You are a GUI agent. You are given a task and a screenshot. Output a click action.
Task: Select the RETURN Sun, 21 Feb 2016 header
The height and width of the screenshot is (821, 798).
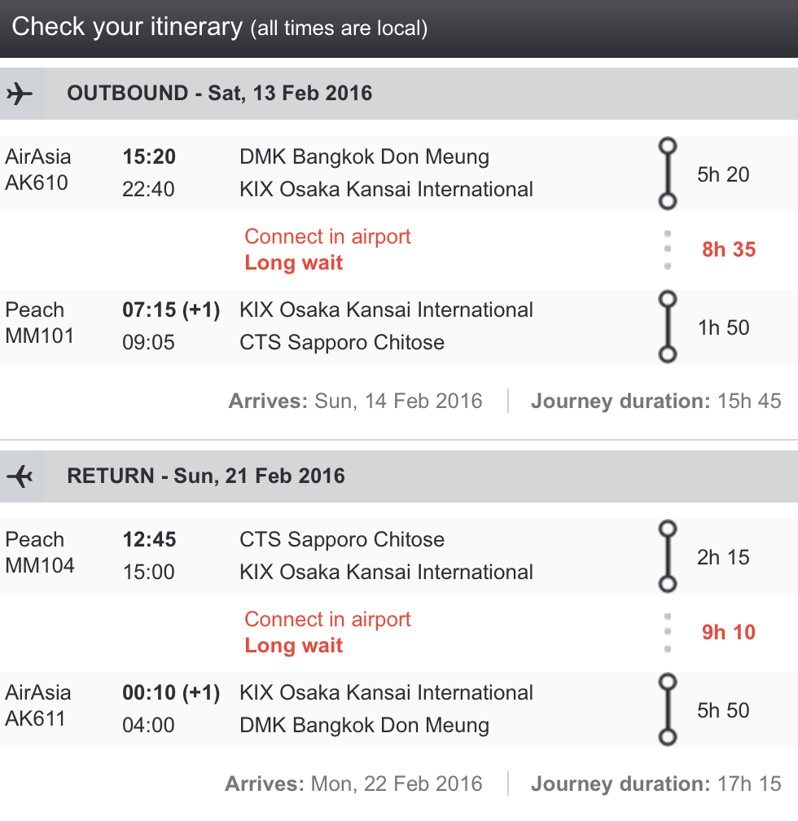click(x=399, y=476)
